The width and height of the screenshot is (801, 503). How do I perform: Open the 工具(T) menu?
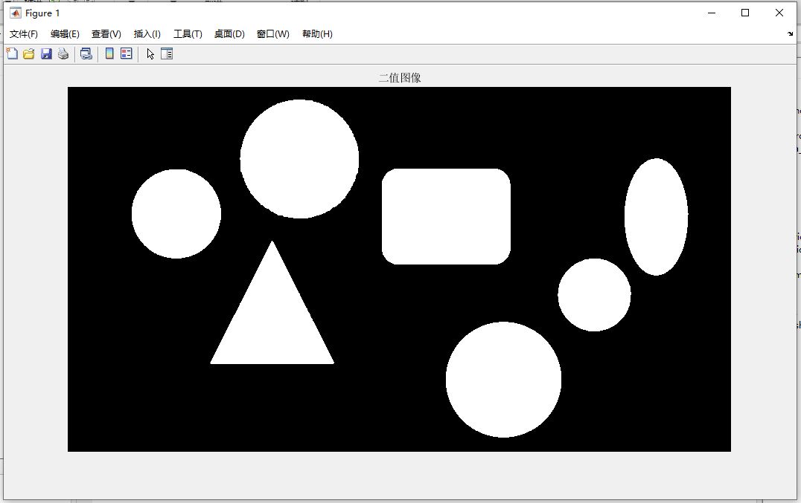click(x=188, y=33)
